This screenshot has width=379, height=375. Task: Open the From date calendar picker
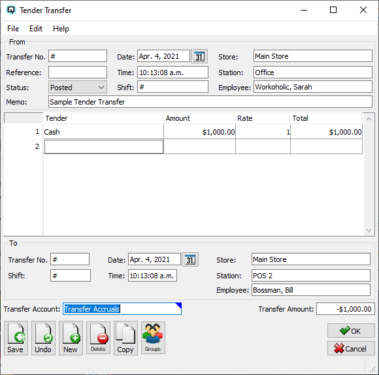click(199, 57)
